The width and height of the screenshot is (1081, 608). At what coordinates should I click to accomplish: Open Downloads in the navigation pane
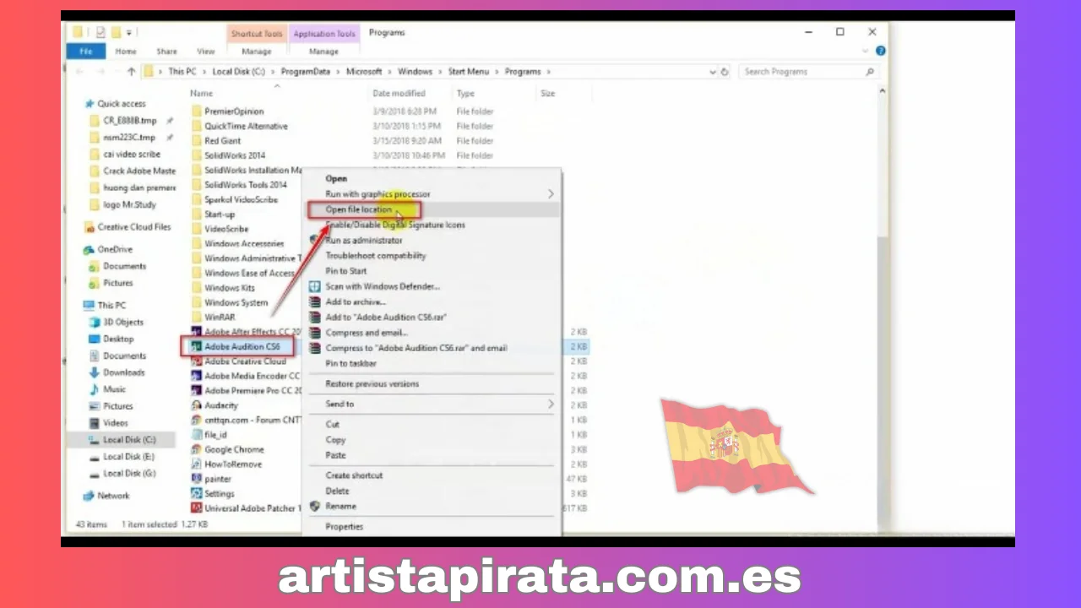click(123, 372)
